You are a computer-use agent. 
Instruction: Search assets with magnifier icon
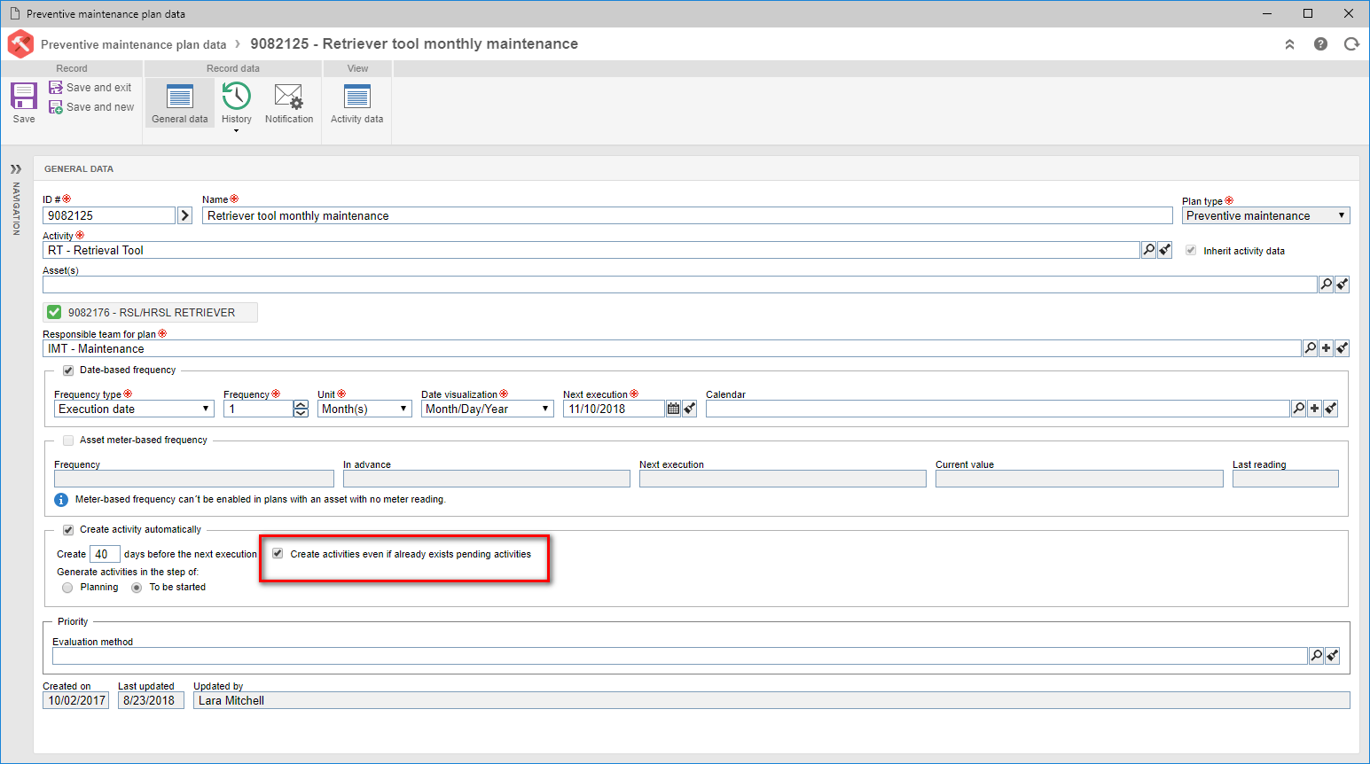point(1327,285)
